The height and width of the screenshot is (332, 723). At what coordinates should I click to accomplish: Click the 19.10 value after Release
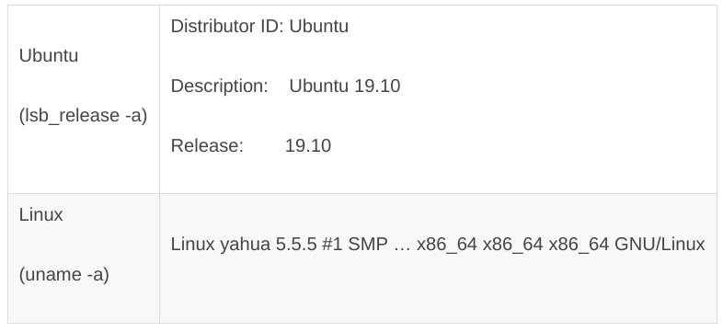[308, 145]
